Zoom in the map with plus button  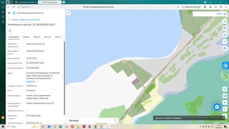coord(225,109)
